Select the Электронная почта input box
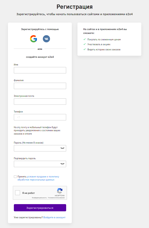The width and height of the screenshot is (149, 228). [40, 102]
